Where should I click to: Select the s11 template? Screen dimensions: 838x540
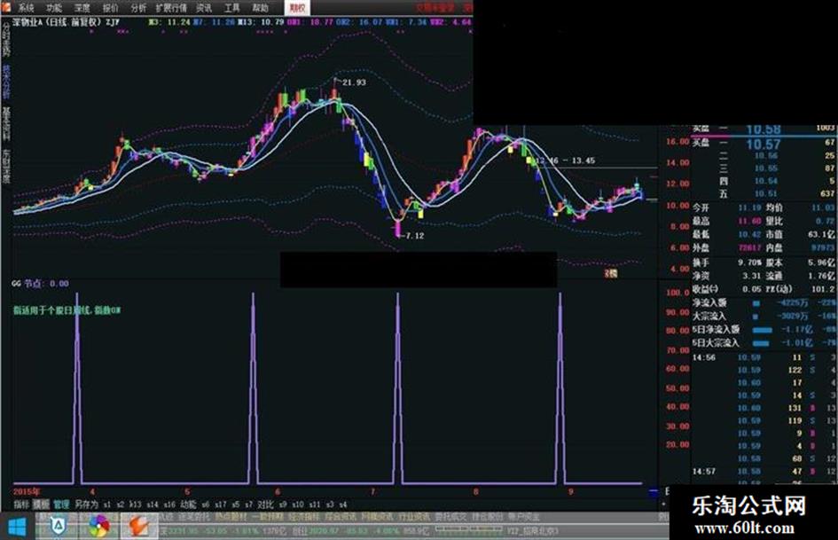[x=315, y=505]
